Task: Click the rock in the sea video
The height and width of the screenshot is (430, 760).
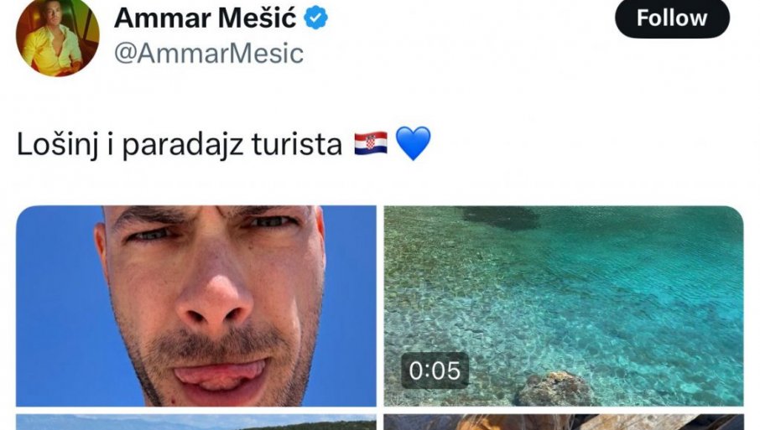Action: click(x=554, y=389)
